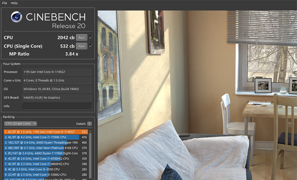Click the GFX Board field
The image size is (297, 180).
[x=57, y=97]
